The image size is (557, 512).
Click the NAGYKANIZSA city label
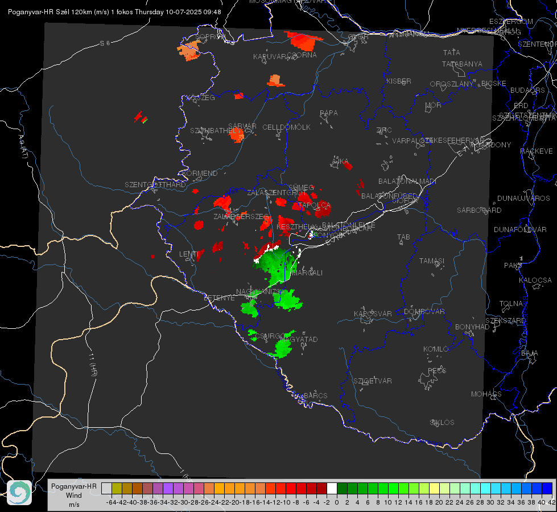[259, 292]
